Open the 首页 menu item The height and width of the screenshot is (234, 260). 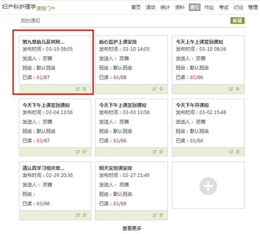pyautogui.click(x=136, y=7)
